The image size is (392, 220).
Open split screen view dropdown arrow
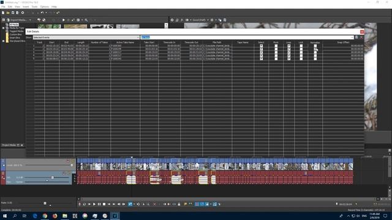190,20
